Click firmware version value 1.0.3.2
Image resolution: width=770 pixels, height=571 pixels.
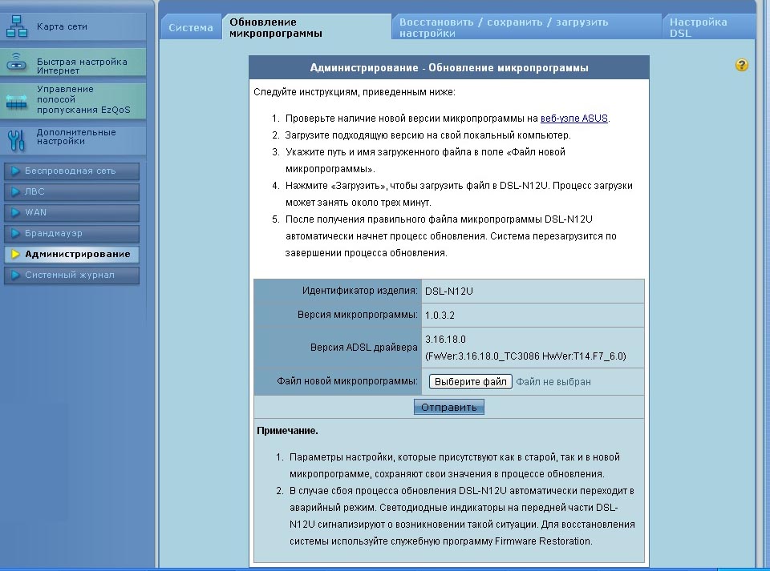(440, 316)
